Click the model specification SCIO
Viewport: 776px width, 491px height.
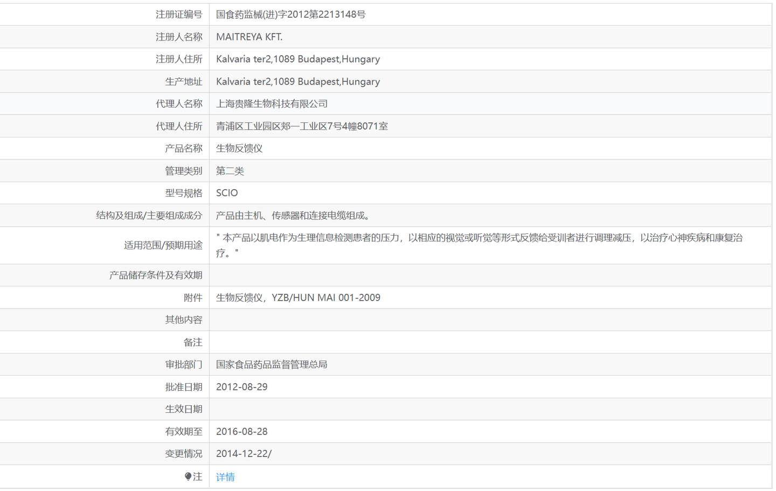coord(227,193)
